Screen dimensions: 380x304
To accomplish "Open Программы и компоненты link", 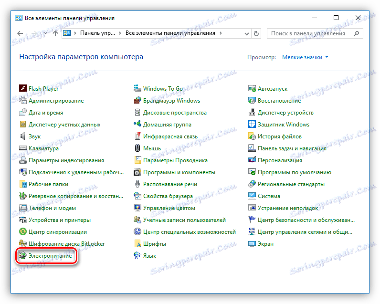I will click(x=179, y=172).
